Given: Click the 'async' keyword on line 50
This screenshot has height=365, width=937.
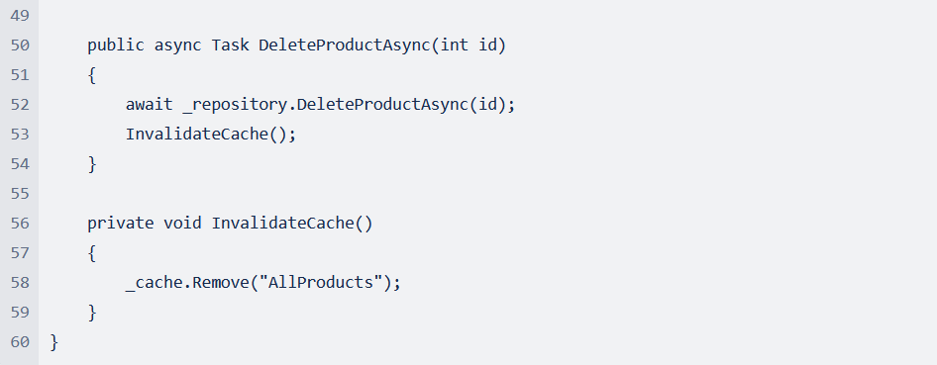Looking at the screenshot, I should tap(178, 46).
